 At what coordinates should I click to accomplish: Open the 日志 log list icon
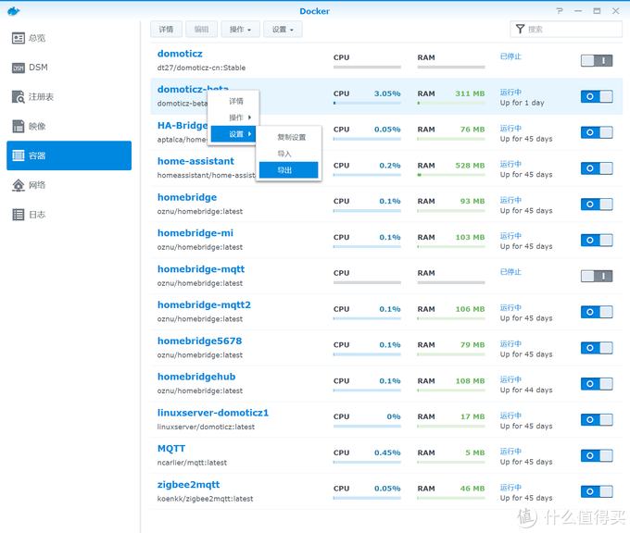[x=19, y=215]
